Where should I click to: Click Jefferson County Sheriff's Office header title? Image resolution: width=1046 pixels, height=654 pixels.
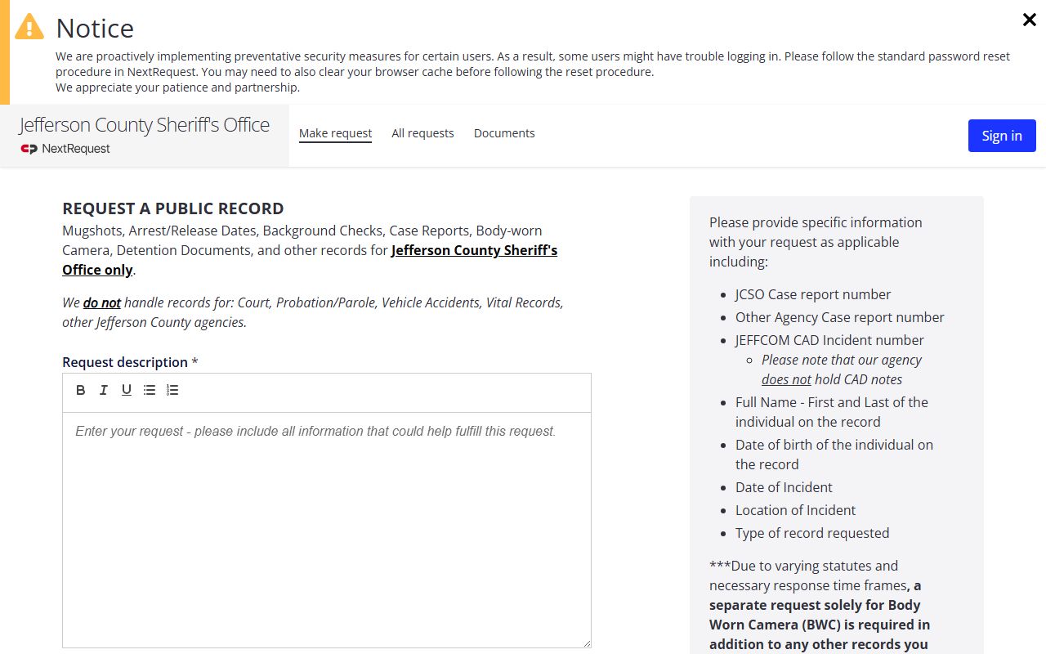[145, 125]
